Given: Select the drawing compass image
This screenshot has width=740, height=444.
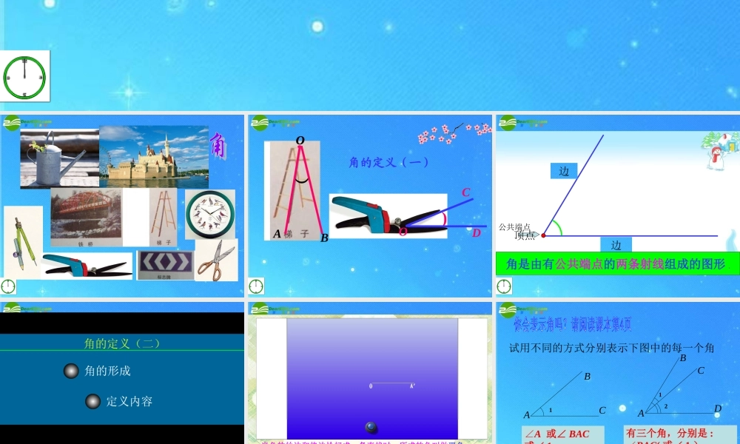Looking at the screenshot, I should (23, 242).
